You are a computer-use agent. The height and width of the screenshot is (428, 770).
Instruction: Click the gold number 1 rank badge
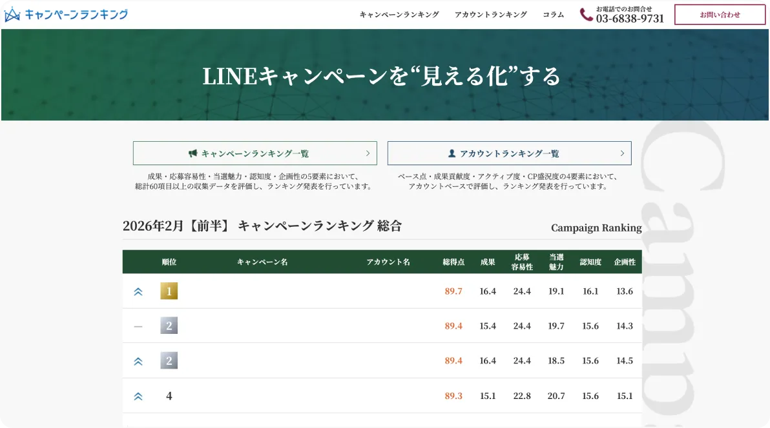(x=169, y=291)
